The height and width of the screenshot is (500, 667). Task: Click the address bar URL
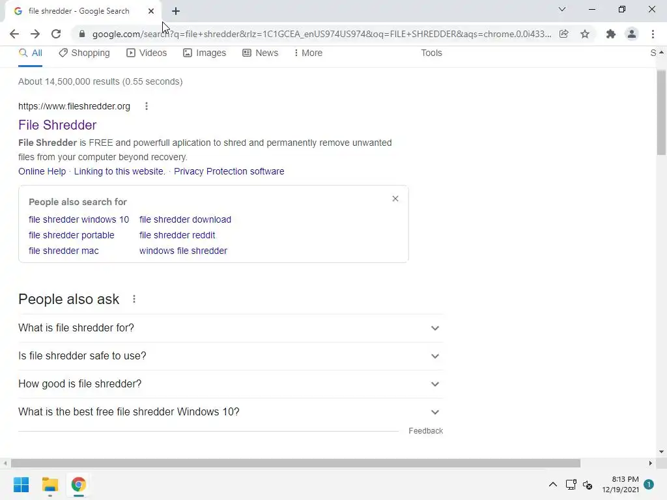tap(322, 34)
